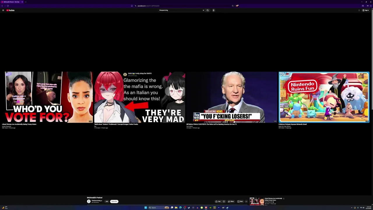This screenshot has width=373, height=210.
Task: Select the McDonald's Panics YouTube tab
Action: click(x=12, y=2)
